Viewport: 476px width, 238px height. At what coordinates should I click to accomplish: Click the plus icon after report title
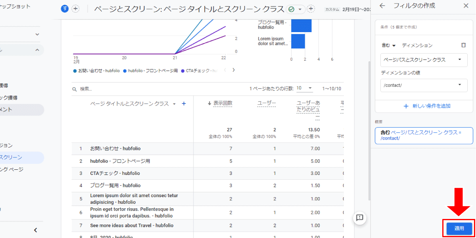tap(311, 9)
